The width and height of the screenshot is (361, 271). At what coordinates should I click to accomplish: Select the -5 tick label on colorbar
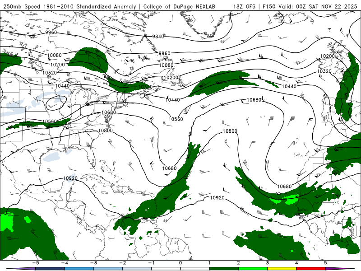click(36, 263)
